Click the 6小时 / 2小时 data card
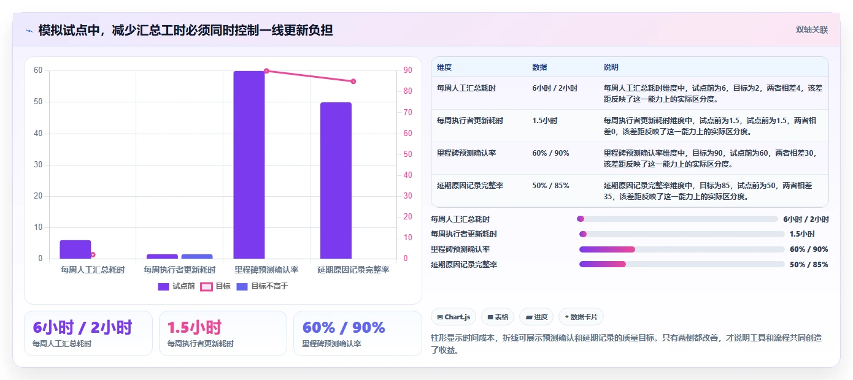Image resolution: width=853 pixels, height=380 pixels. click(x=88, y=333)
